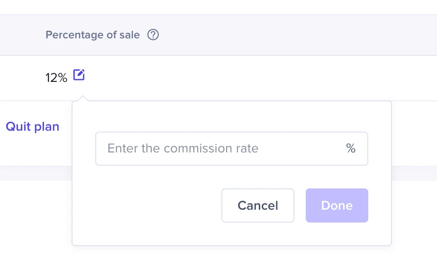The image size is (437, 267).
Task: Click the popover's small pointer arrow
Action: 83,98
